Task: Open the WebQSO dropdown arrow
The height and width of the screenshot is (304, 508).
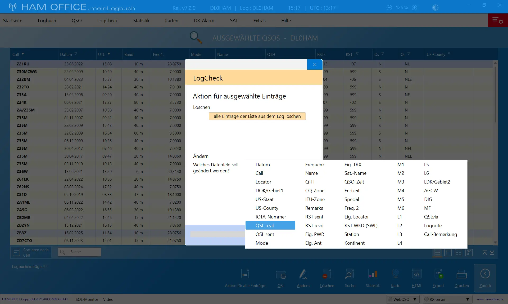Action: (x=415, y=299)
